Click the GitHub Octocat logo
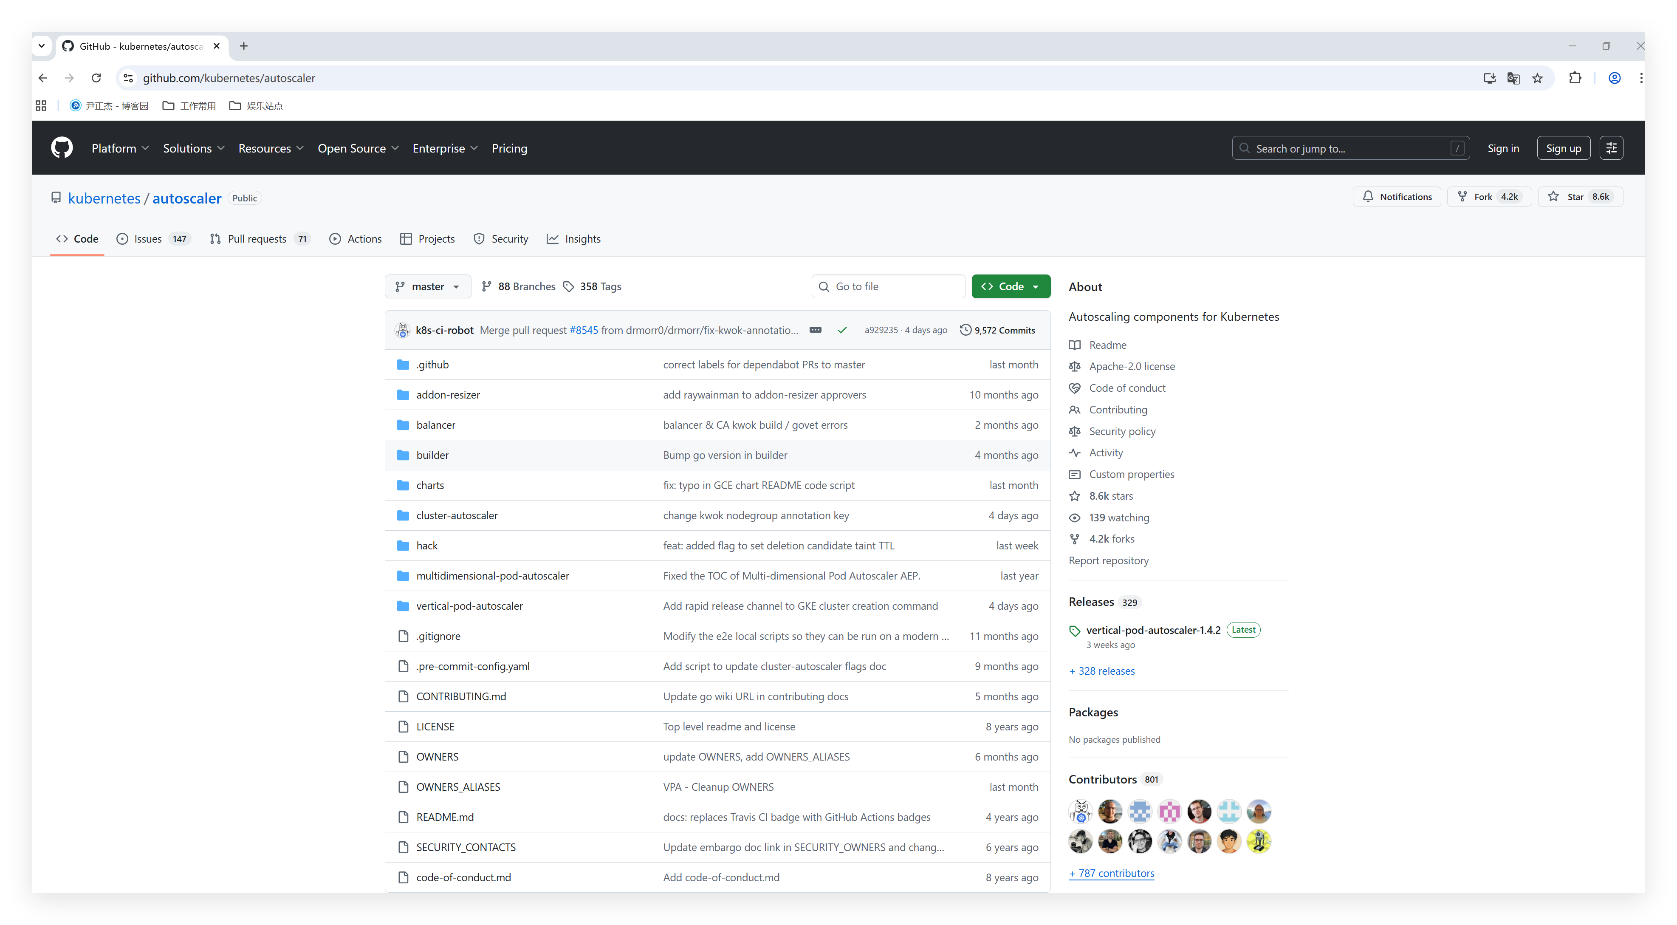Viewport: 1677px width, 925px height. [x=62, y=148]
